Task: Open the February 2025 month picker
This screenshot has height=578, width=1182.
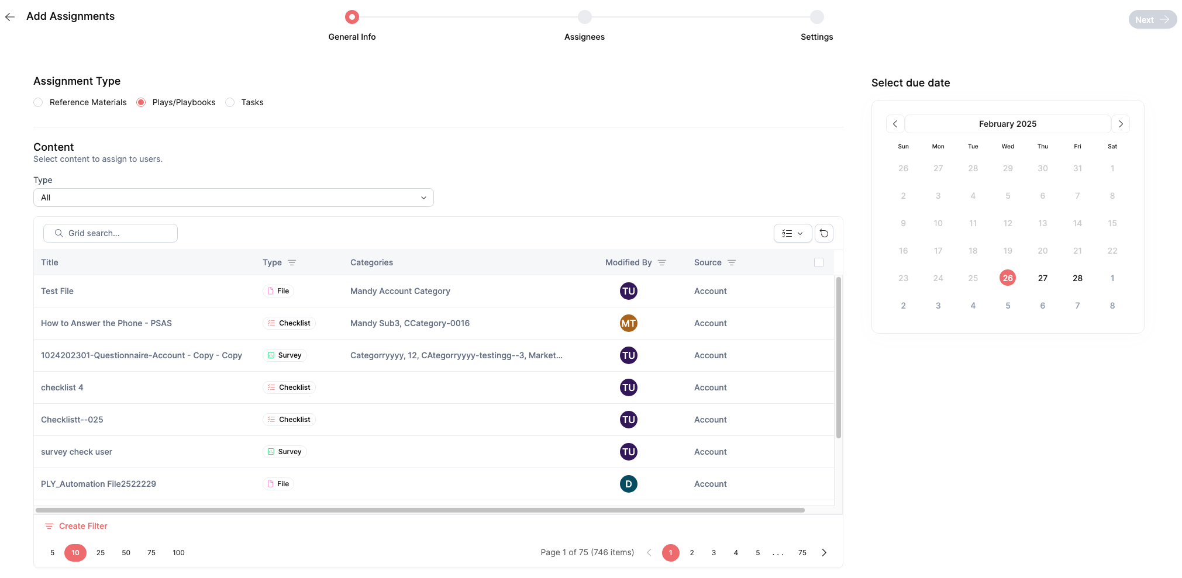Action: click(x=1008, y=124)
